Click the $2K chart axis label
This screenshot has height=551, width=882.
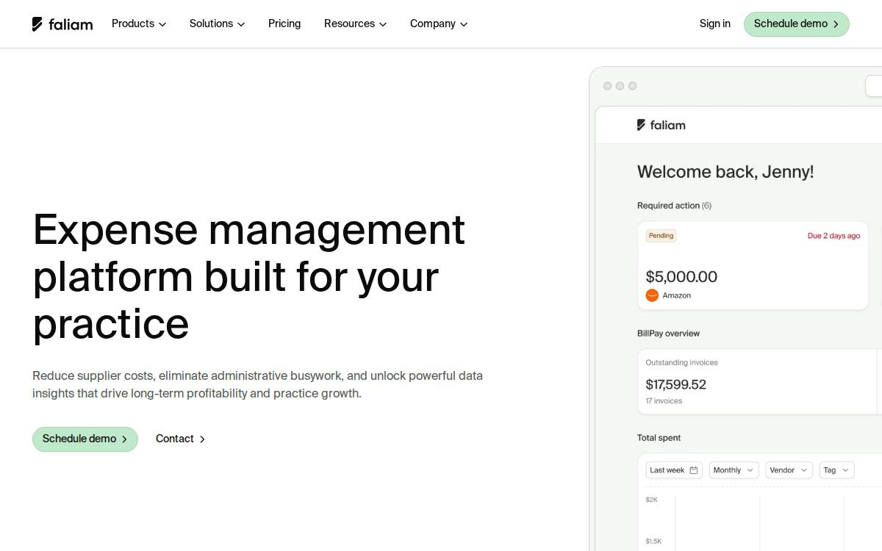point(651,500)
